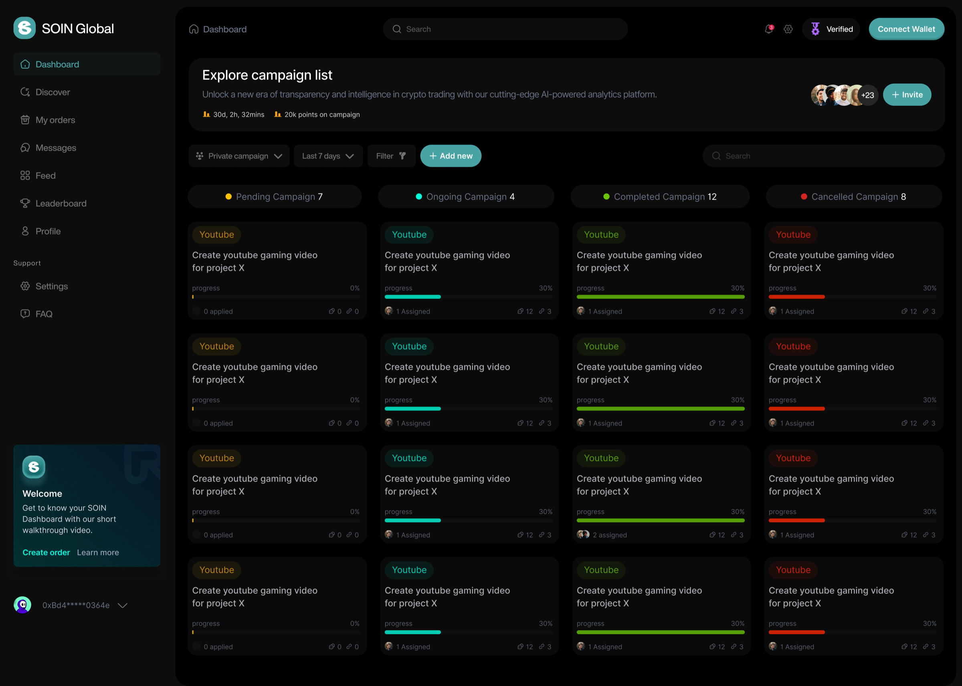Click the top bar Search field
The height and width of the screenshot is (686, 962).
click(505, 29)
